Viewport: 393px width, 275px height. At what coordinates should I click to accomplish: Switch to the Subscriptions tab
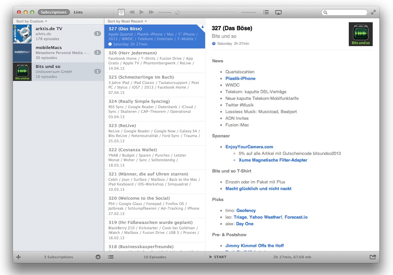click(54, 12)
